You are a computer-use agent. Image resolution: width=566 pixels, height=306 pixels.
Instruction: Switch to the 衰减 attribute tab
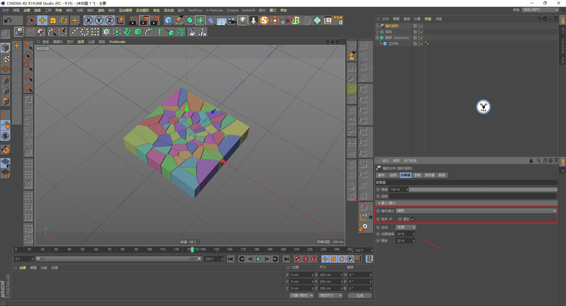[441, 175]
